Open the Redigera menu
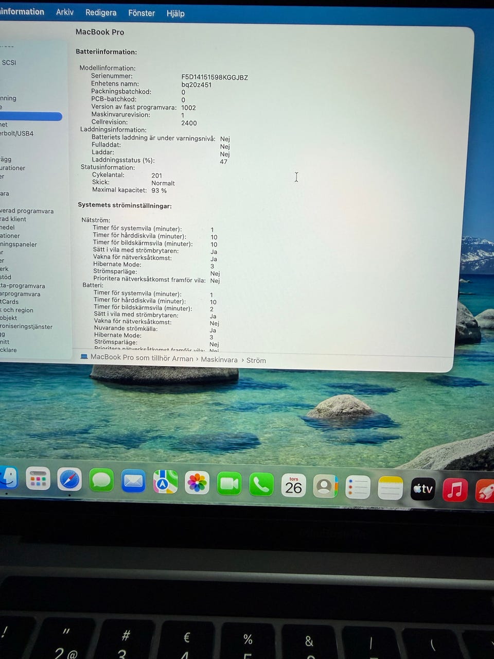Image resolution: width=494 pixels, height=659 pixels. pos(101,12)
